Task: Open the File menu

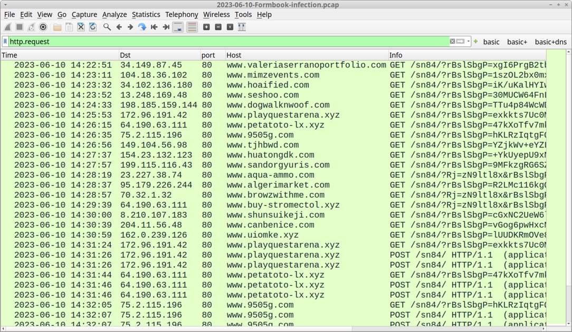Action: coord(9,15)
